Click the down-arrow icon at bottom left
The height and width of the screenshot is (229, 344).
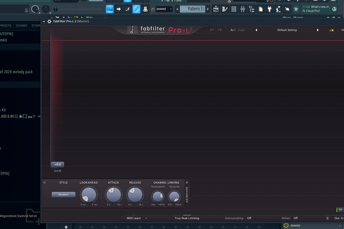click(66, 227)
